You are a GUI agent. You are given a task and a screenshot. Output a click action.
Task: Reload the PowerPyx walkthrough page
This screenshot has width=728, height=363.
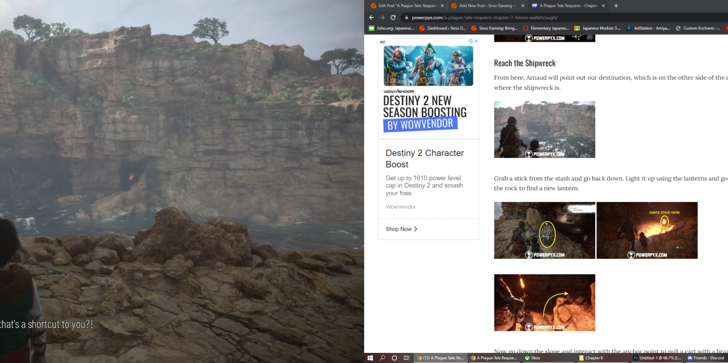393,18
